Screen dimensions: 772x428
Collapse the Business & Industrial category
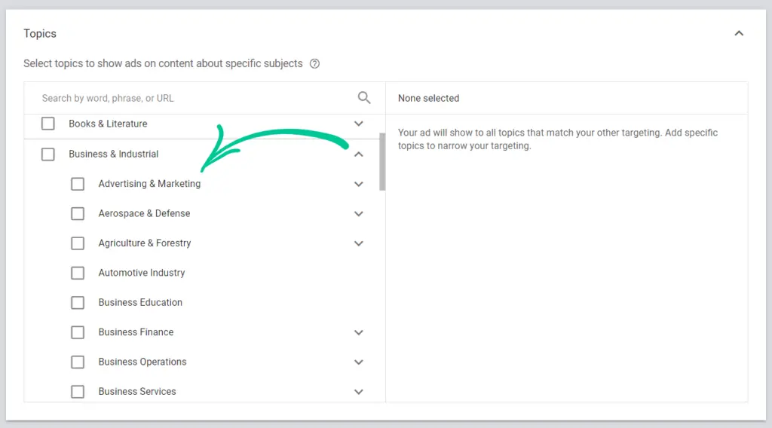(359, 154)
